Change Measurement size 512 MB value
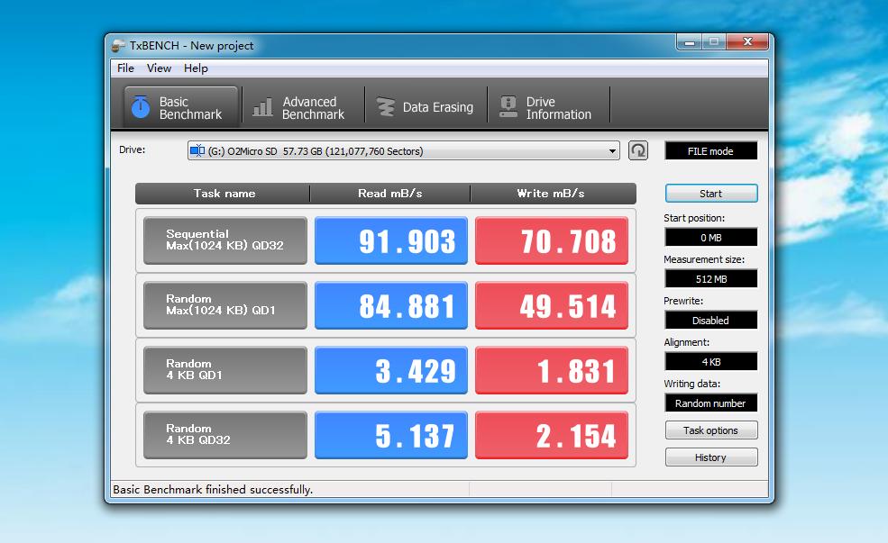 [710, 279]
